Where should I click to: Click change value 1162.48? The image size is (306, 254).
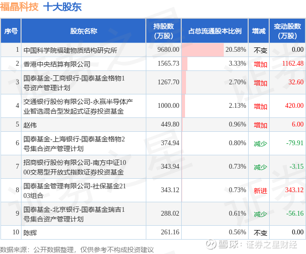pyautogui.click(x=293, y=63)
